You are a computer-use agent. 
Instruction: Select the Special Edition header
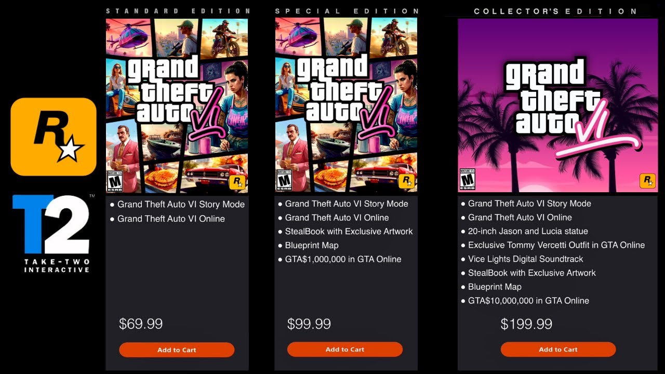coord(347,10)
